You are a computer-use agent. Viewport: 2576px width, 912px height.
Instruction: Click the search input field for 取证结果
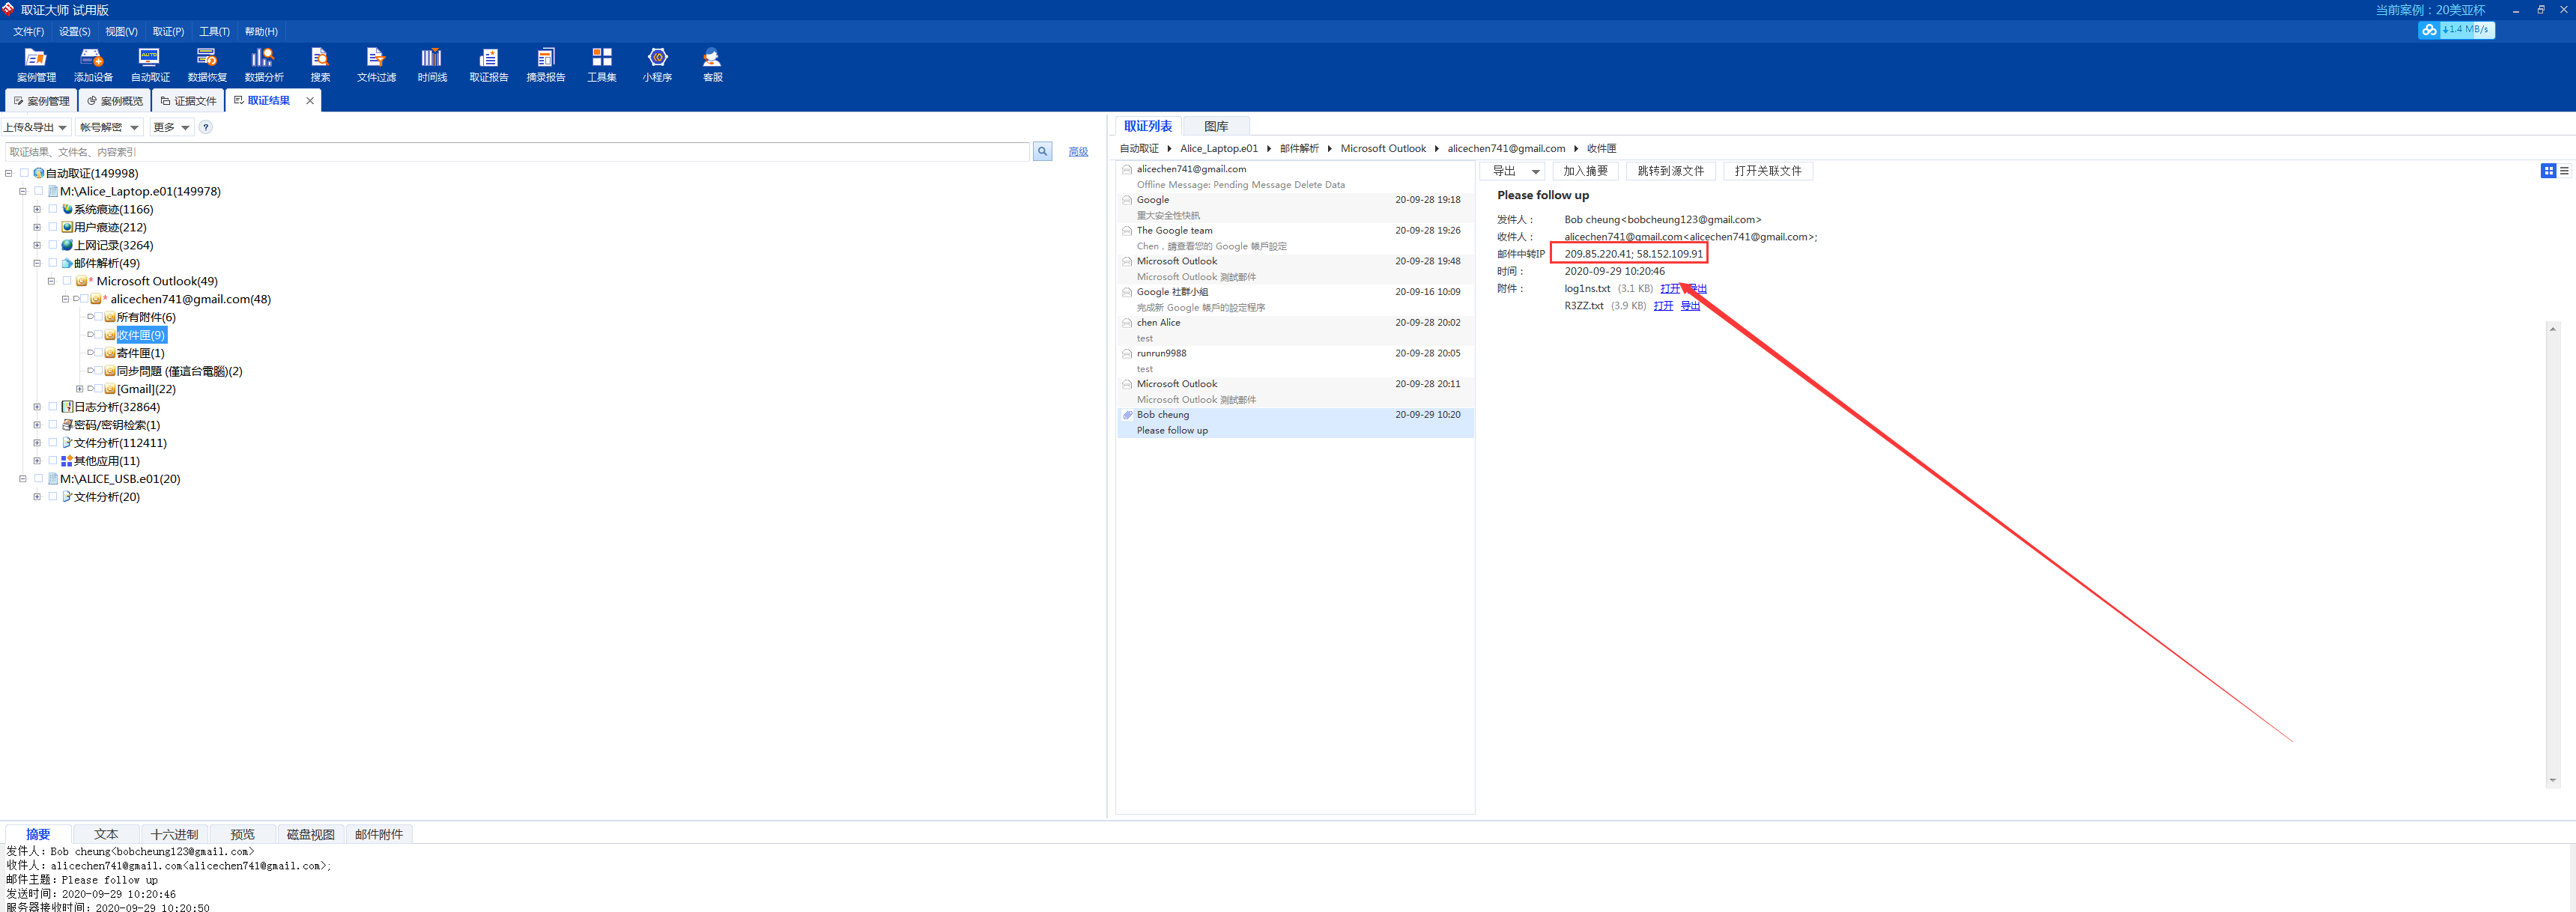point(516,152)
